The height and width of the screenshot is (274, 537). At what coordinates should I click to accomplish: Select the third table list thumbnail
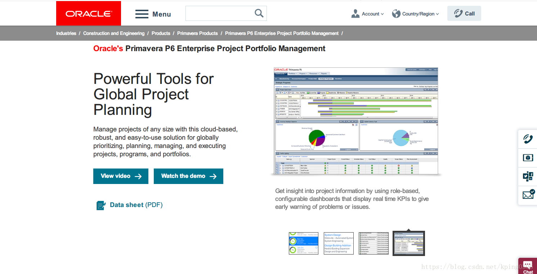[373, 243]
